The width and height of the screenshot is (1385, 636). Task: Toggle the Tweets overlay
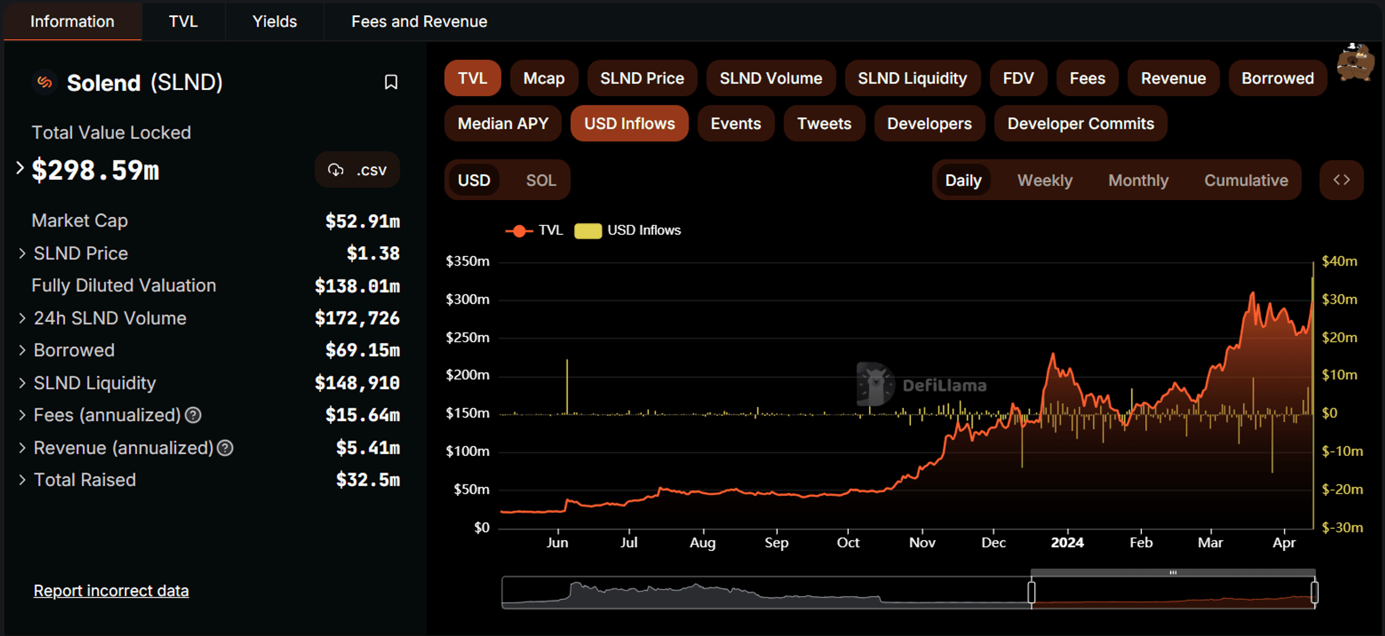[x=825, y=124]
